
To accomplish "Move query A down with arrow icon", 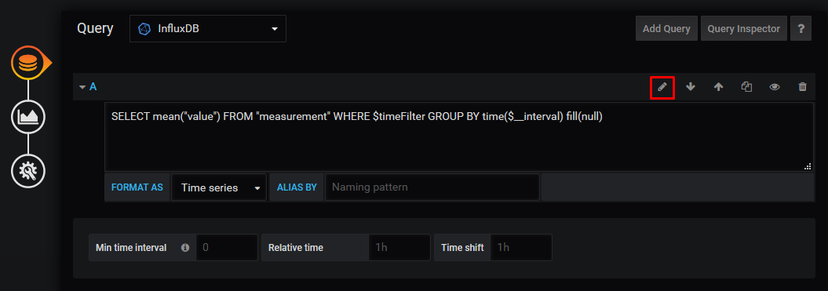I will click(690, 86).
